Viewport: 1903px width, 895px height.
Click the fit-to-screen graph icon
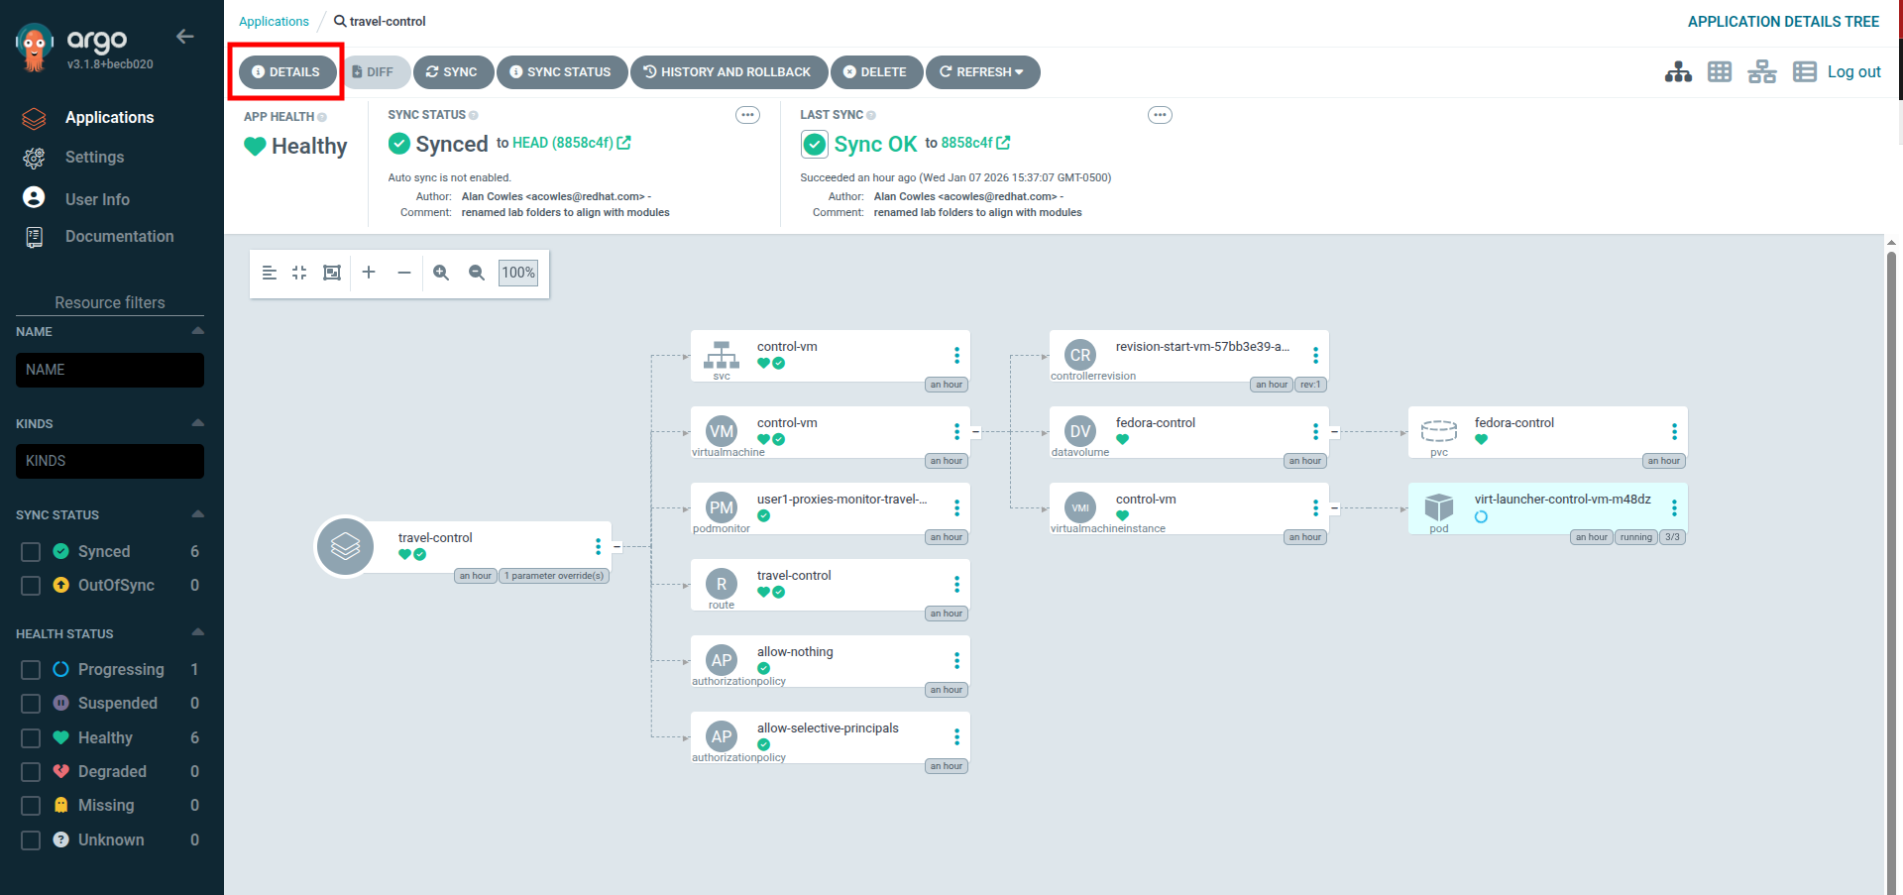[x=332, y=273]
